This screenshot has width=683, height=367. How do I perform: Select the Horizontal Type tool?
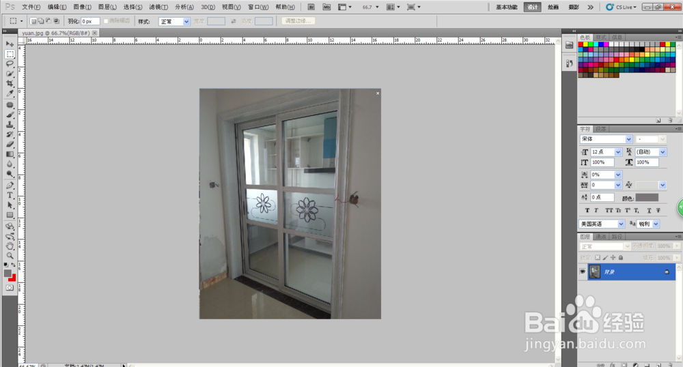click(10, 195)
